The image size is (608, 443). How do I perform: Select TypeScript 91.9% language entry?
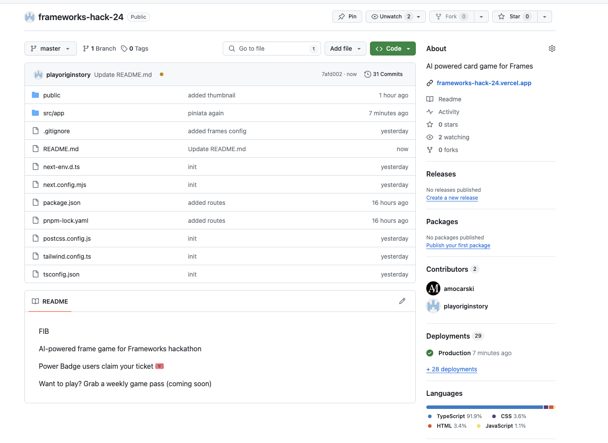[x=455, y=416]
